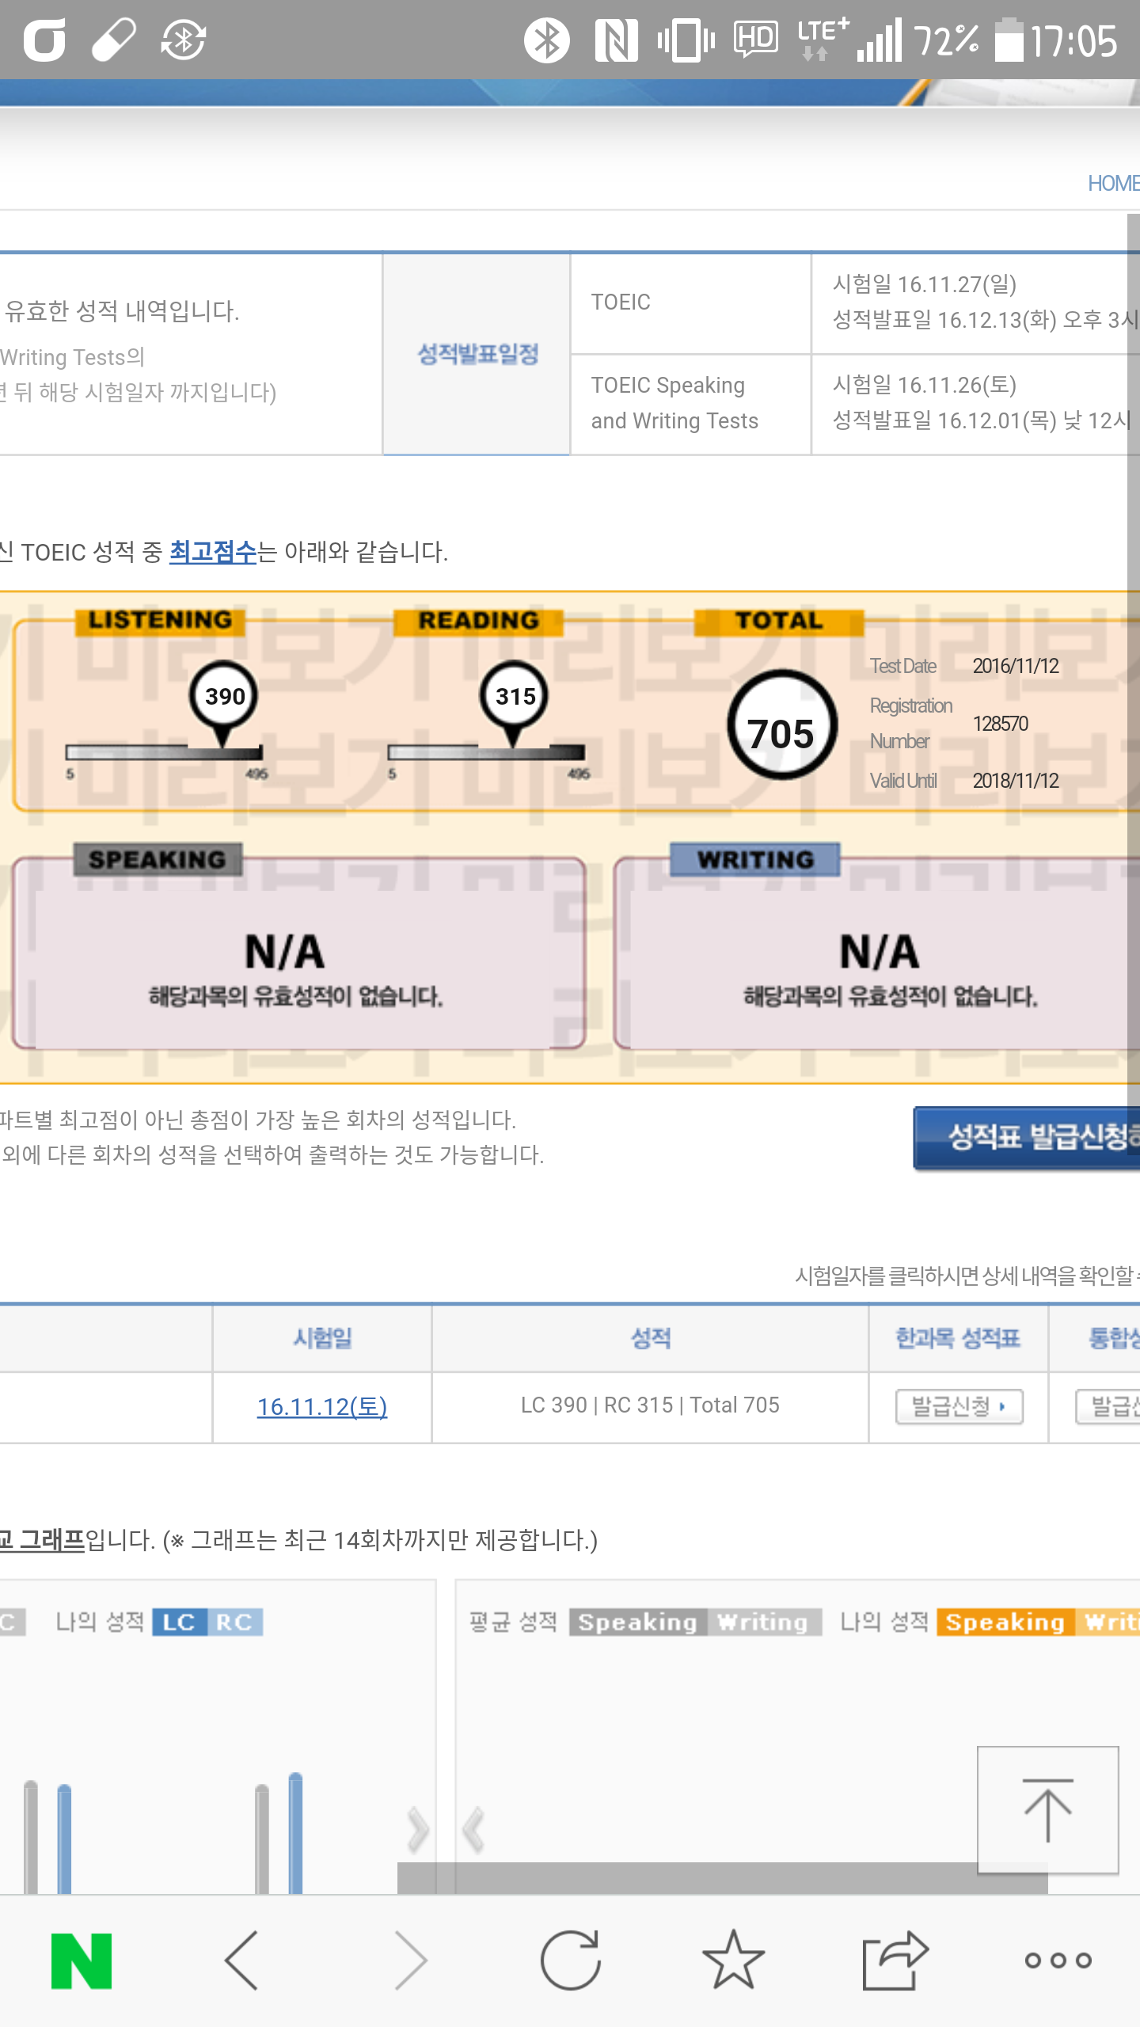The width and height of the screenshot is (1140, 2027).
Task: Click the LISTENING section label
Action: coord(160,621)
